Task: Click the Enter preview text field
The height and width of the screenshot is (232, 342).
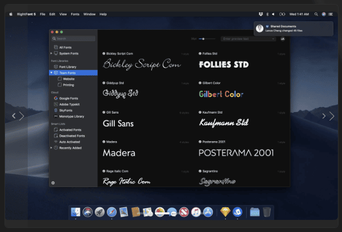Action: [248, 39]
